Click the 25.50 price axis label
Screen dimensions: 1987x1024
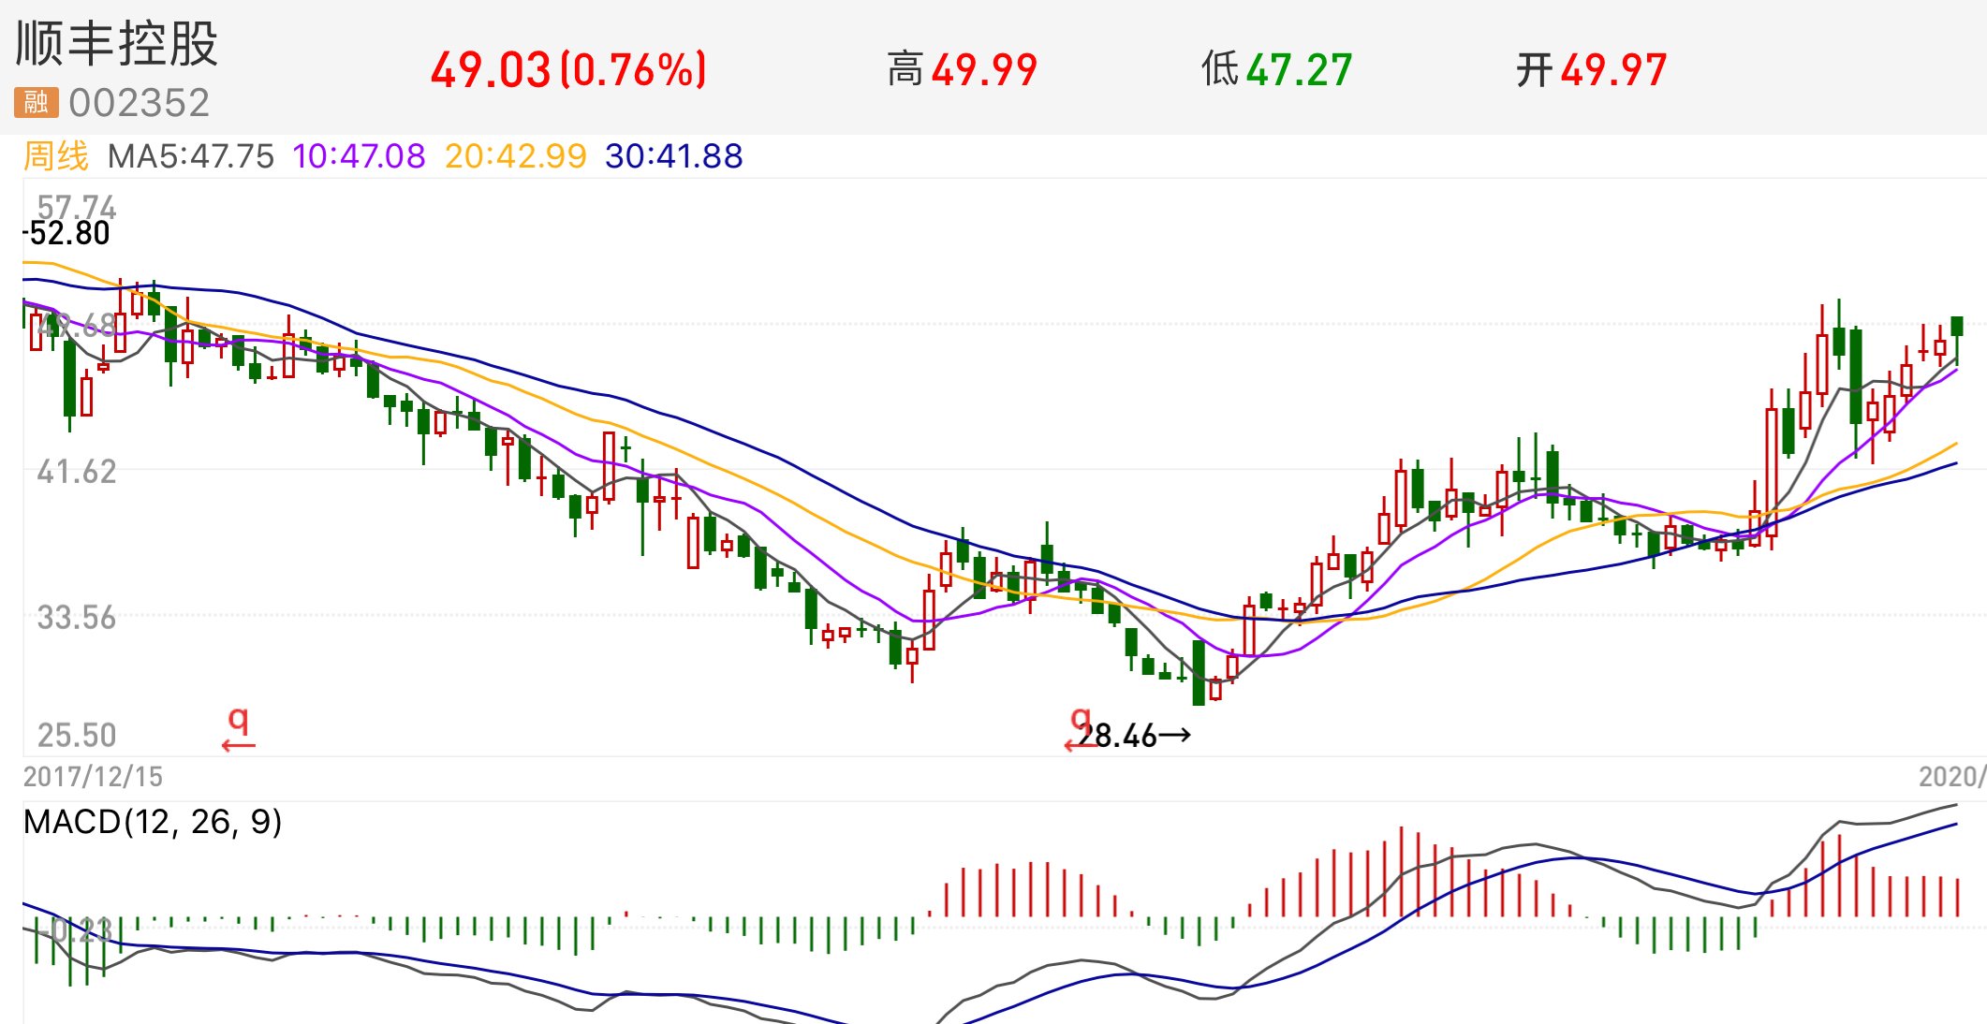click(x=77, y=736)
